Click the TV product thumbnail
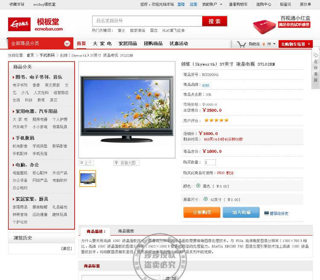This screenshot has height=280, width=320. pos(87,178)
